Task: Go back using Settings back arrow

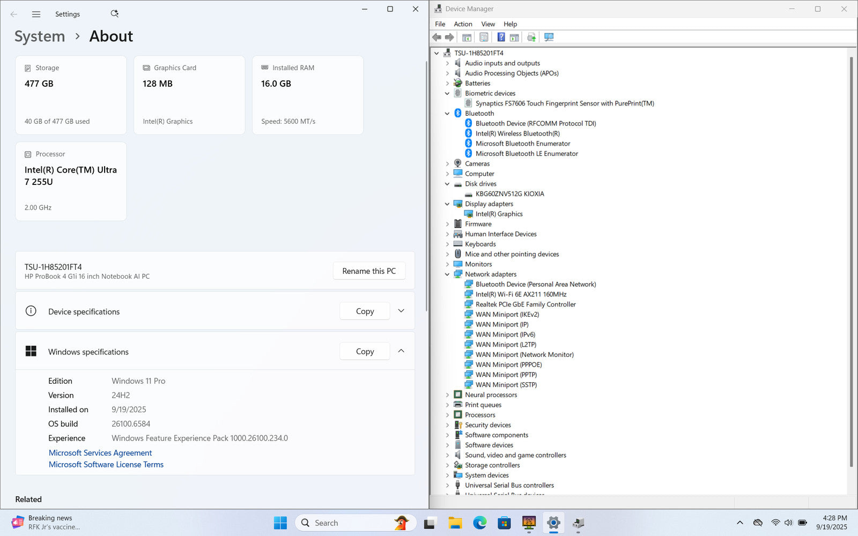Action: point(14,14)
